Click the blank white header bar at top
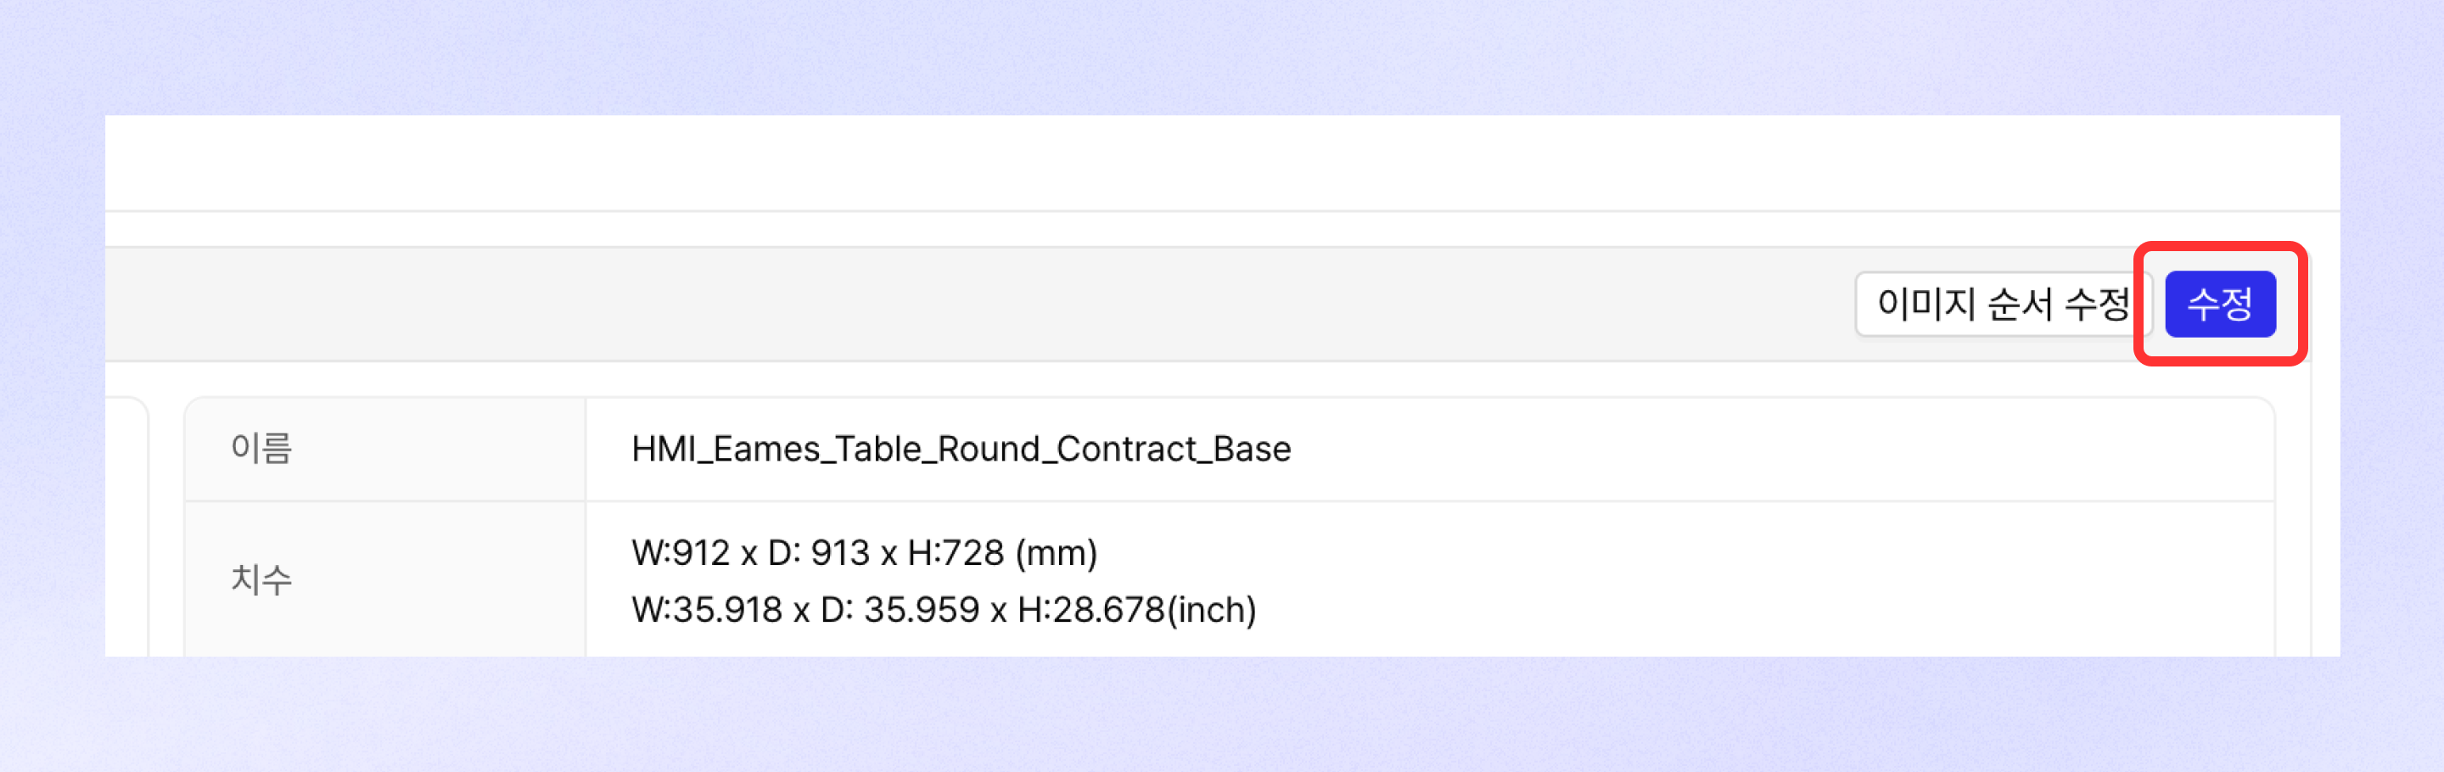 [x=1222, y=163]
